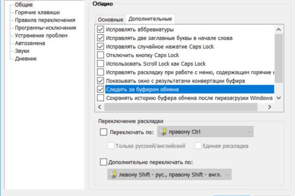The image size is (295, 196).
Task: Select the Автозамена section
Action: (31, 43)
